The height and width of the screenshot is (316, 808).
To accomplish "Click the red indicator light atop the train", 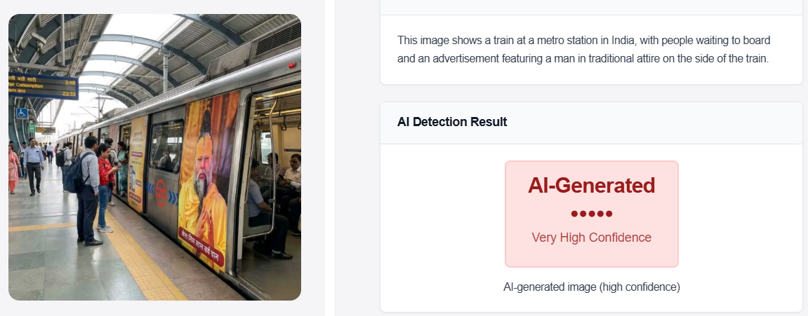I will coord(291,65).
